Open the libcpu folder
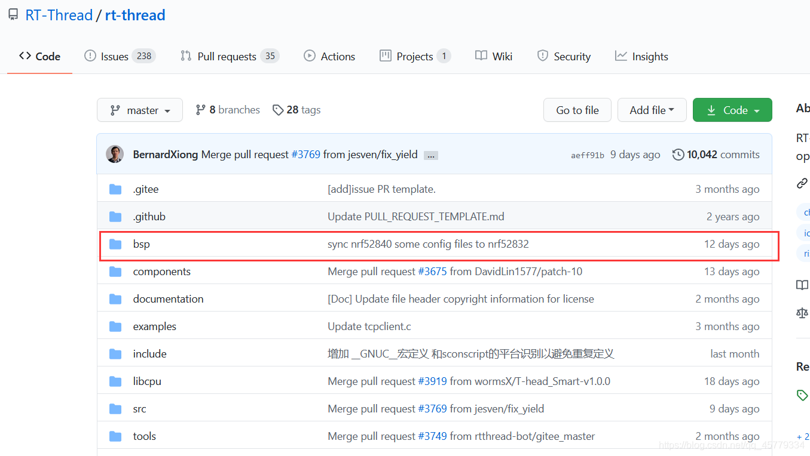 pos(147,381)
